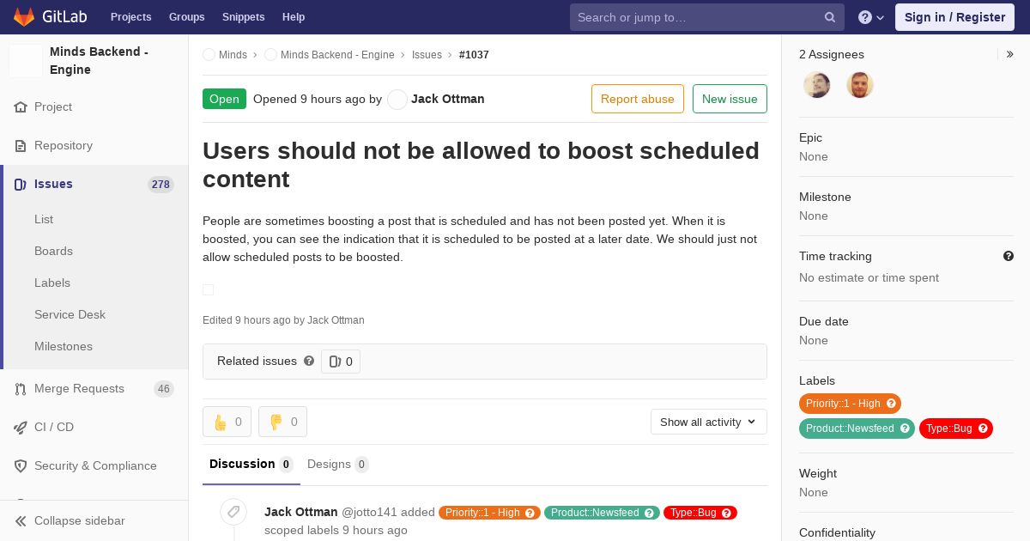Click the Security & Compliance shield icon
Screen dimensions: 1030x541
(x=21, y=466)
